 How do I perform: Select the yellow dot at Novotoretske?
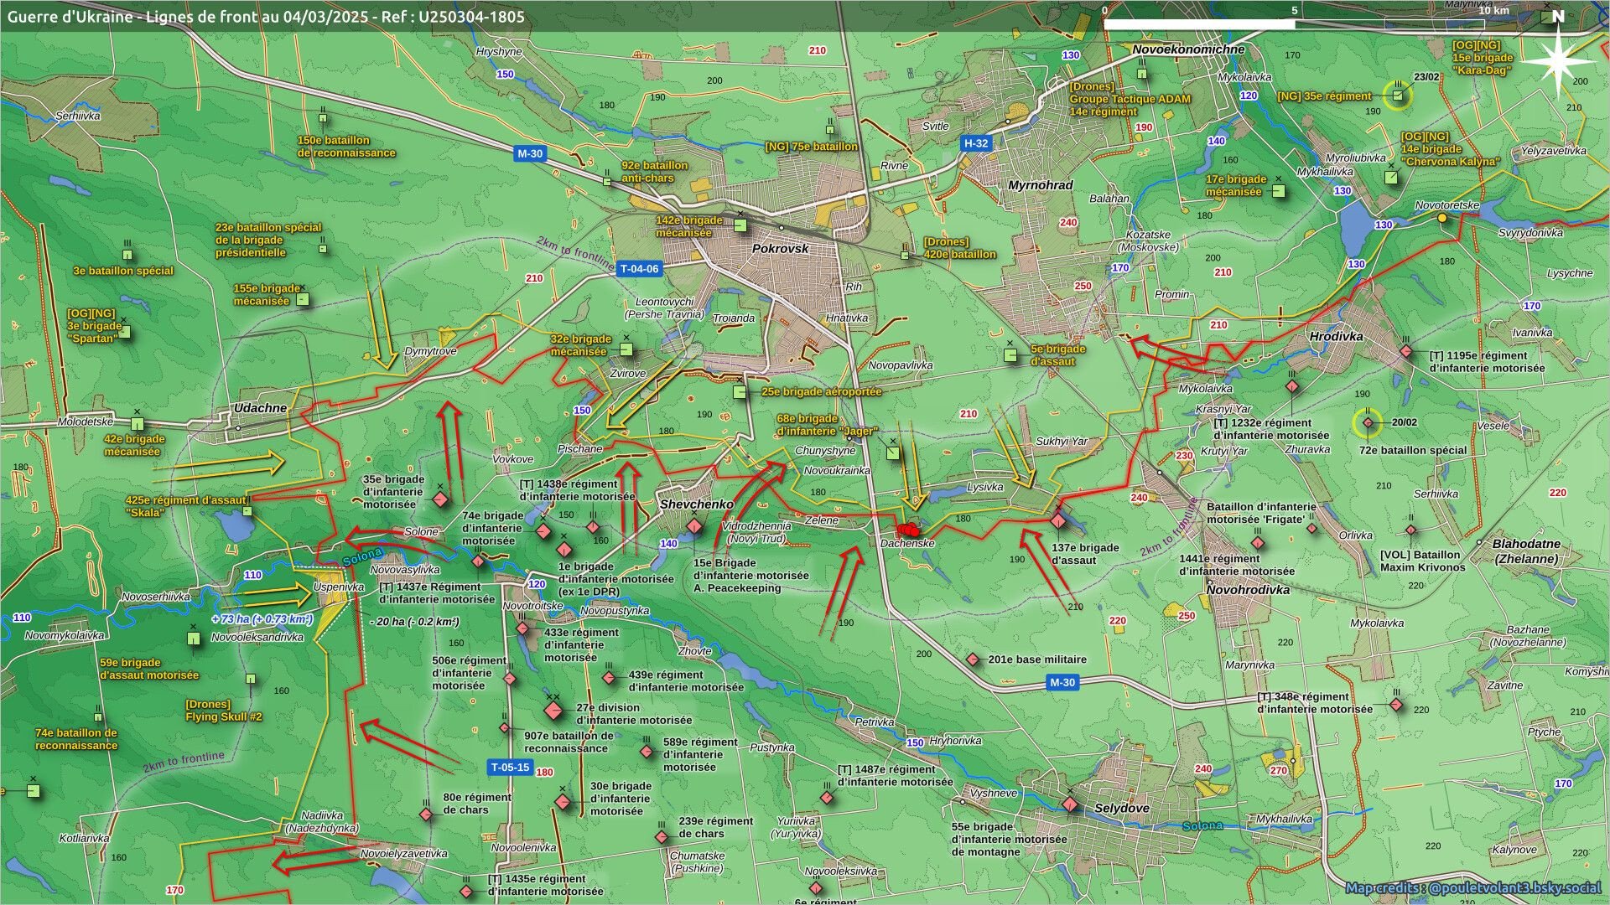point(1442,218)
